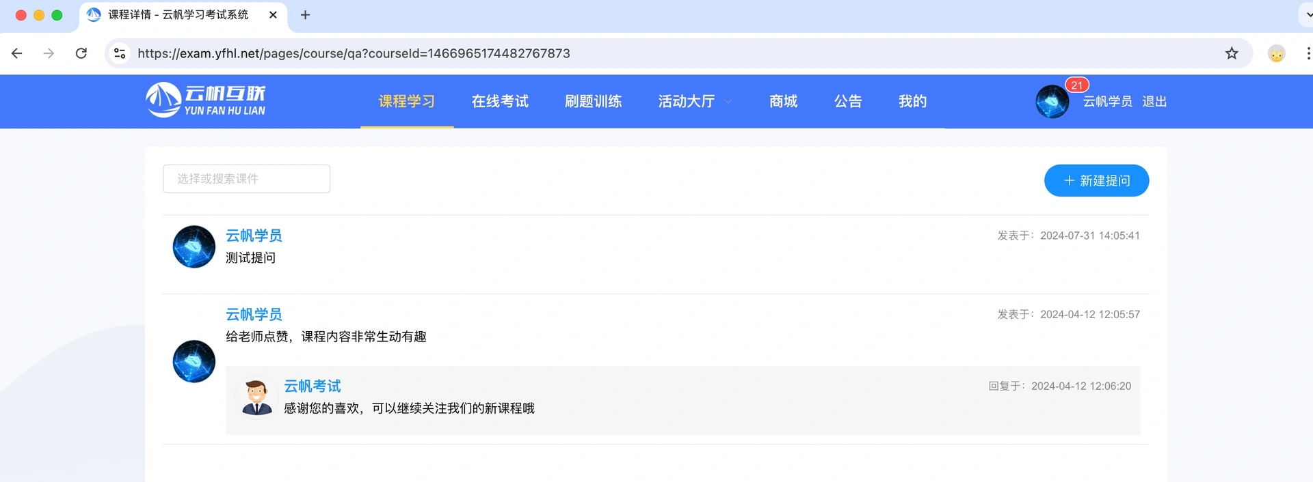
Task: Click user avatar with 21 notifications badge
Action: pos(1052,102)
